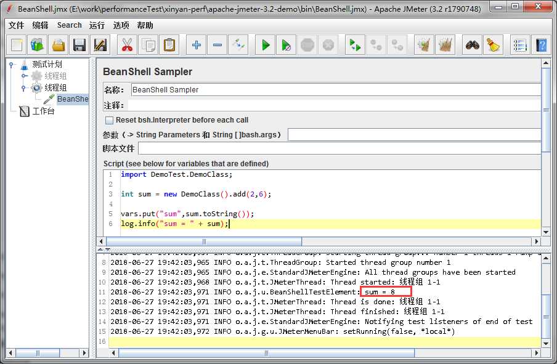Open the 编辑 menu

tap(40, 25)
